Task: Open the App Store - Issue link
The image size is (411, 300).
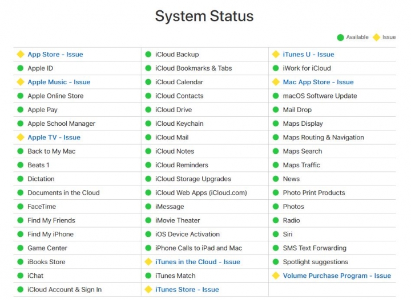Action: pyautogui.click(x=55, y=54)
